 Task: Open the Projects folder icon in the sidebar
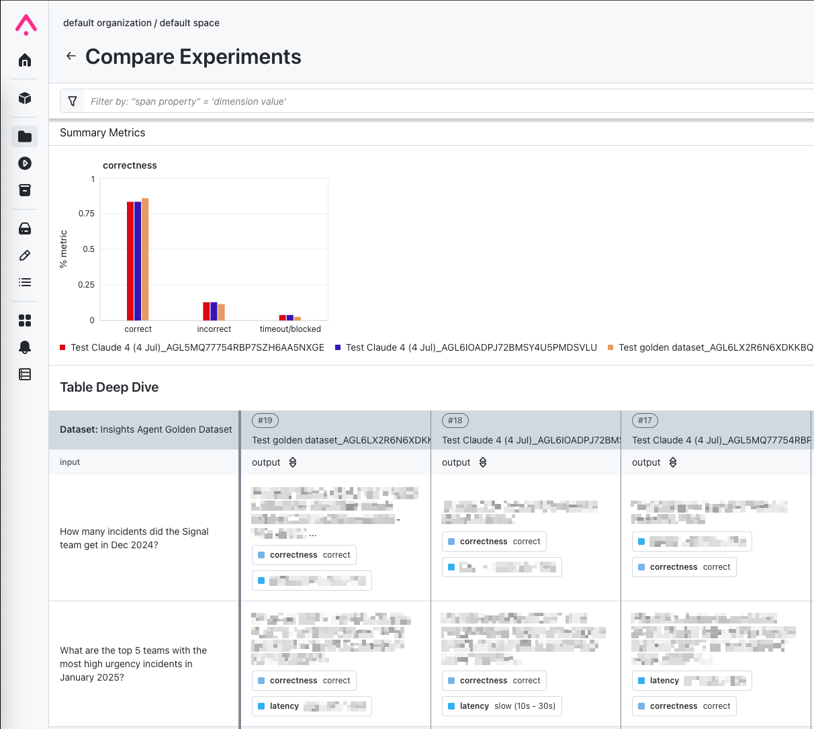click(25, 136)
